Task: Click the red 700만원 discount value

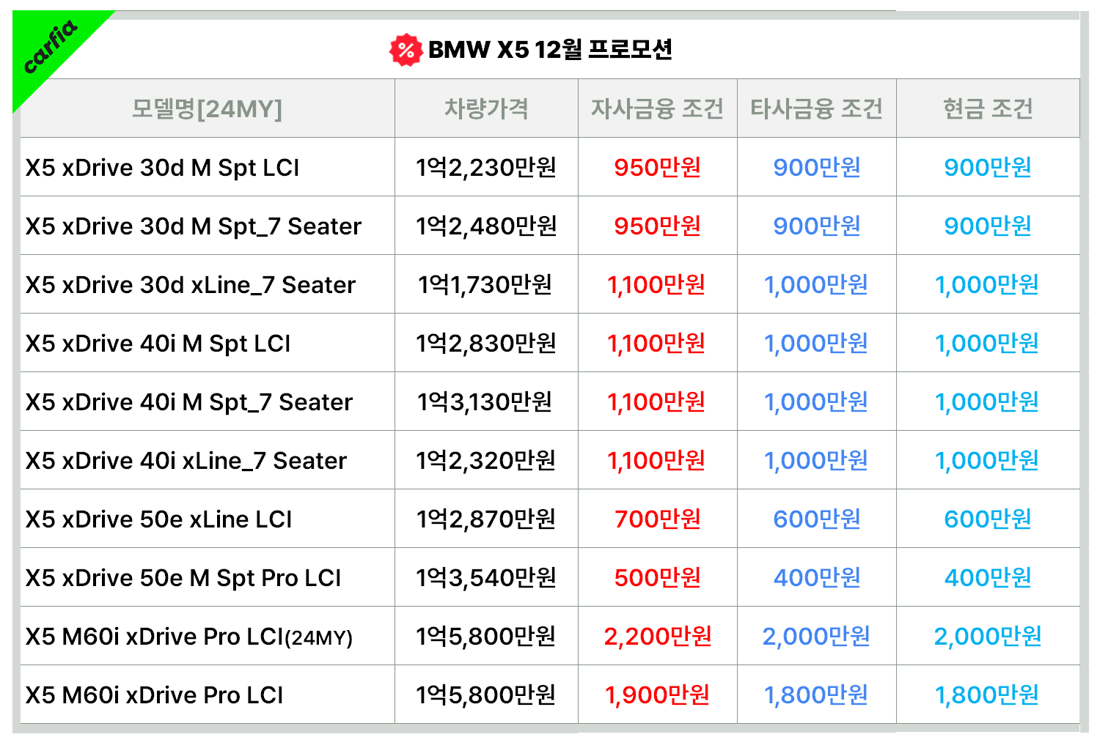Action: pyautogui.click(x=657, y=519)
